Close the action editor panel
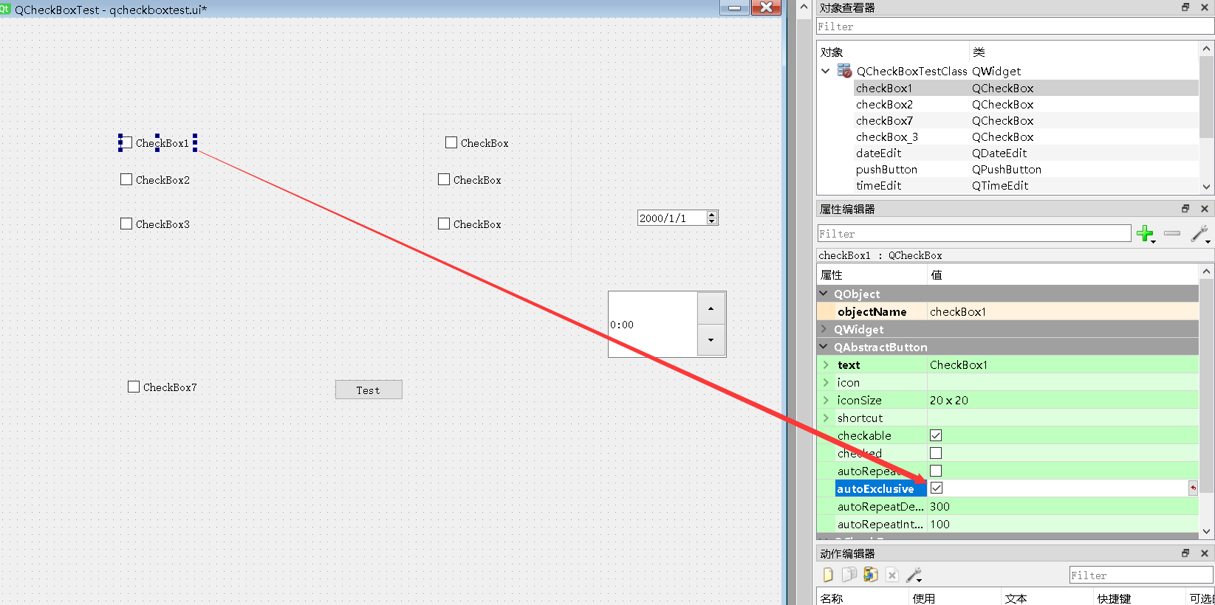1215x605 pixels. [1205, 553]
